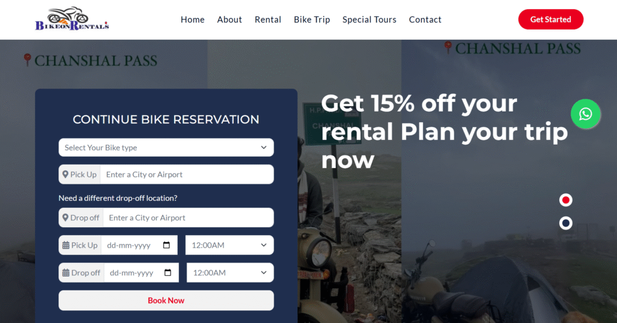Open the Bike Trip page
Image resolution: width=617 pixels, height=323 pixels.
(312, 19)
